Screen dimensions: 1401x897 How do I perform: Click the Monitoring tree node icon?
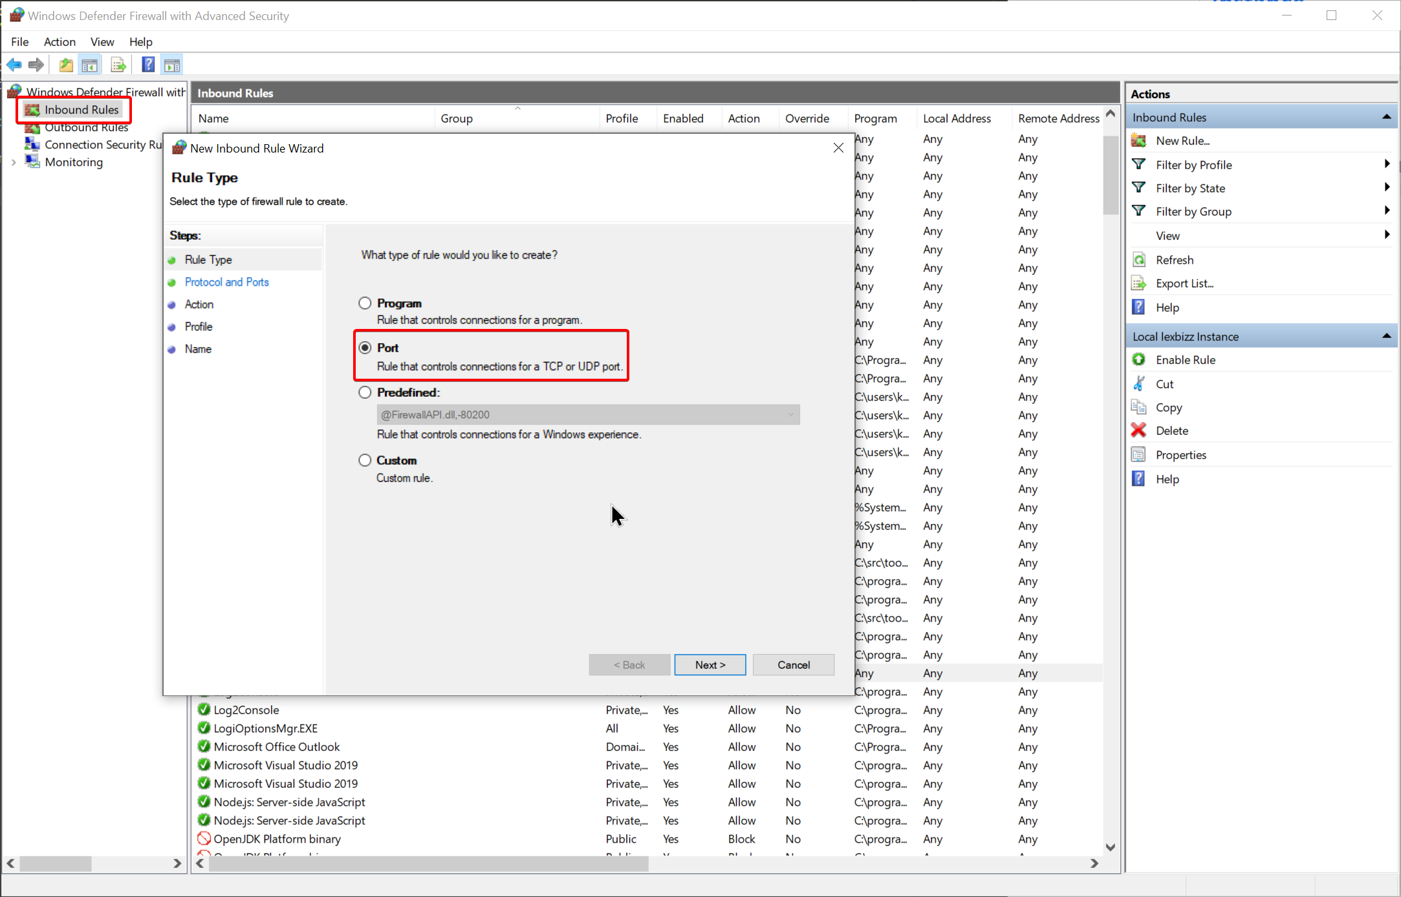[x=32, y=161]
